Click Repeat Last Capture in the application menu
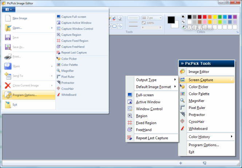 pyautogui.click(x=82, y=52)
